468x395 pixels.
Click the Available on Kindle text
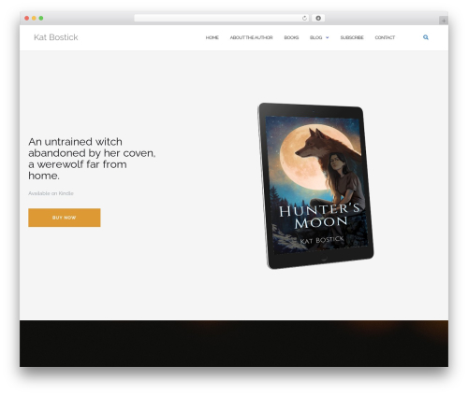(51, 193)
